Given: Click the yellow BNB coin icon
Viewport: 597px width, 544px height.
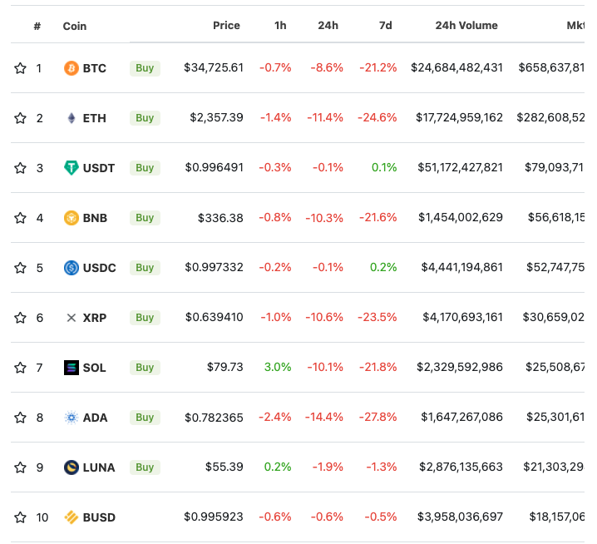Looking at the screenshot, I should pyautogui.click(x=72, y=218).
